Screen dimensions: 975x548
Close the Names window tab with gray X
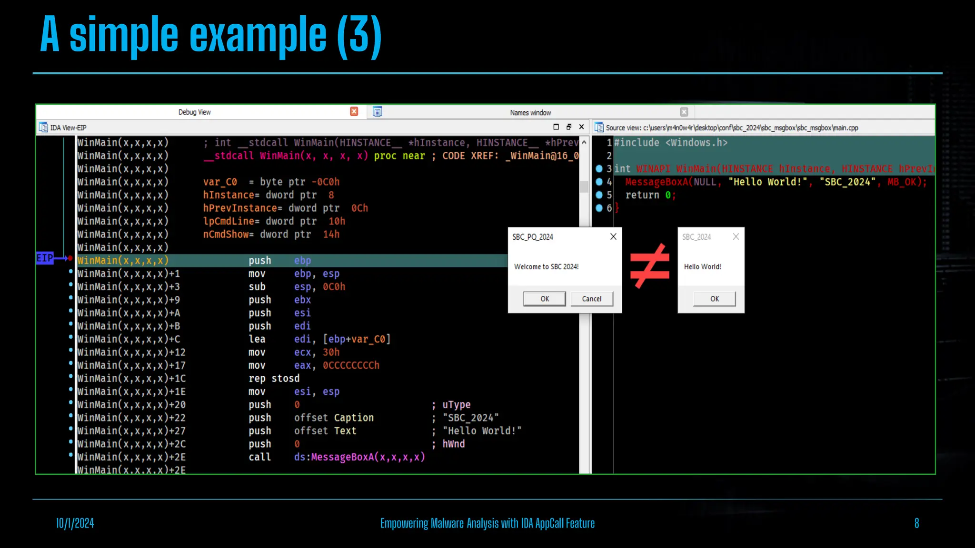[x=684, y=112]
